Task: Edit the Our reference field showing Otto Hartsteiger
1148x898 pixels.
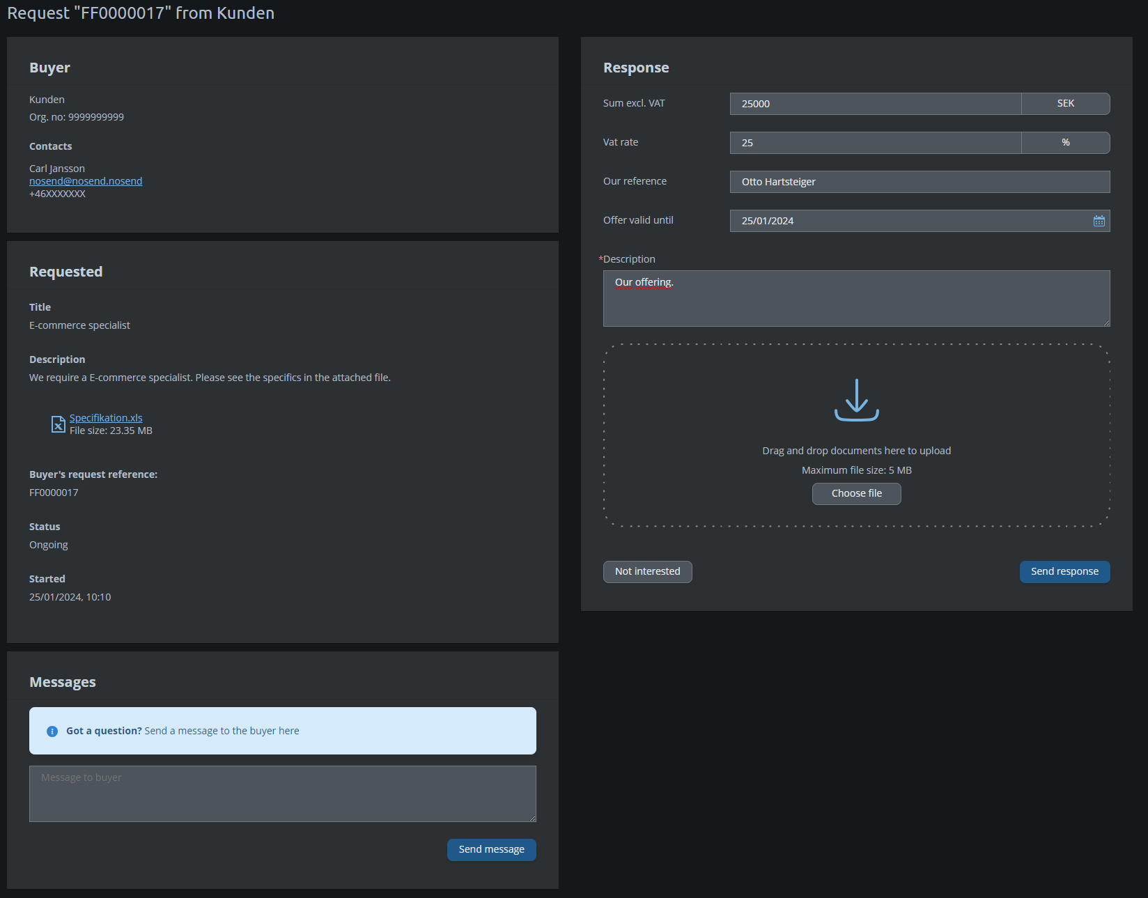Action: click(919, 181)
